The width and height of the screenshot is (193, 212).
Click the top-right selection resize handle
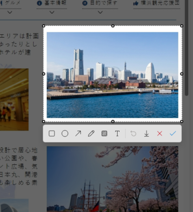[x=182, y=26]
